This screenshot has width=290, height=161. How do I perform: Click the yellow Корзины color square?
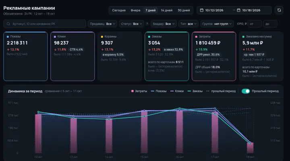(x=102, y=37)
